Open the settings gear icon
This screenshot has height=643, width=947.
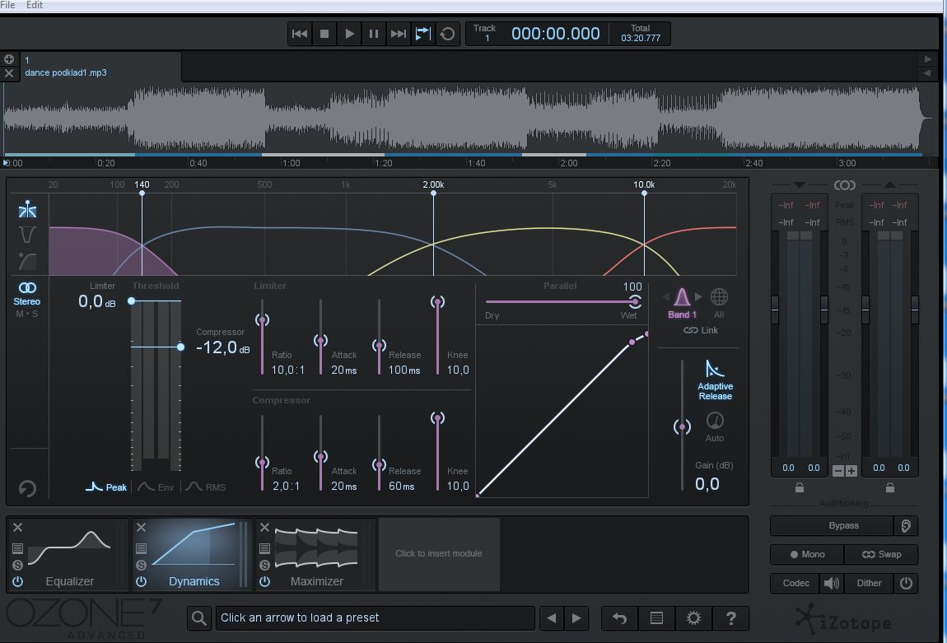[x=693, y=618]
